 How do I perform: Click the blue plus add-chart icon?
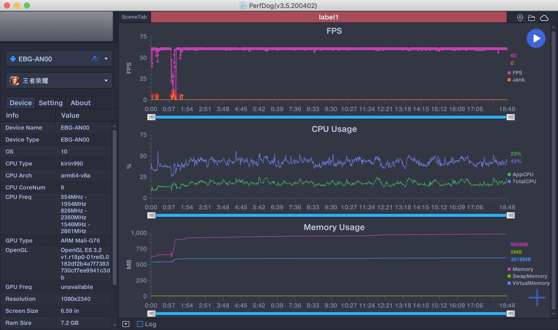point(537,297)
